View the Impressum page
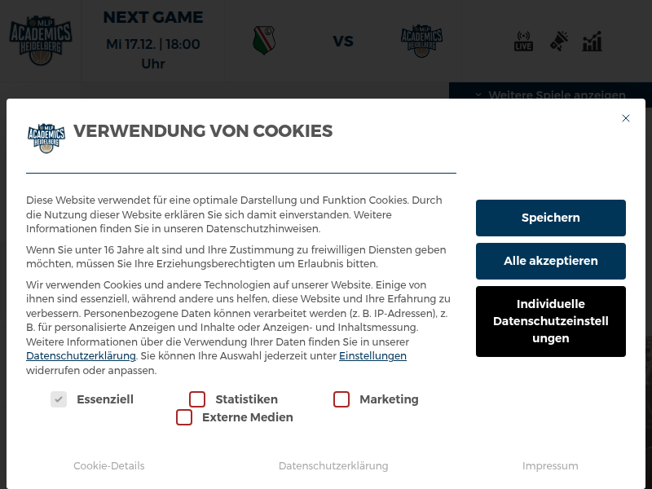Screen dimensions: 652x489 (550, 465)
